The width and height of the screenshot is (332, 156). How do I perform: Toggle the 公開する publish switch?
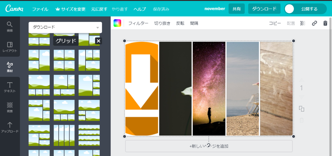tap(305, 9)
